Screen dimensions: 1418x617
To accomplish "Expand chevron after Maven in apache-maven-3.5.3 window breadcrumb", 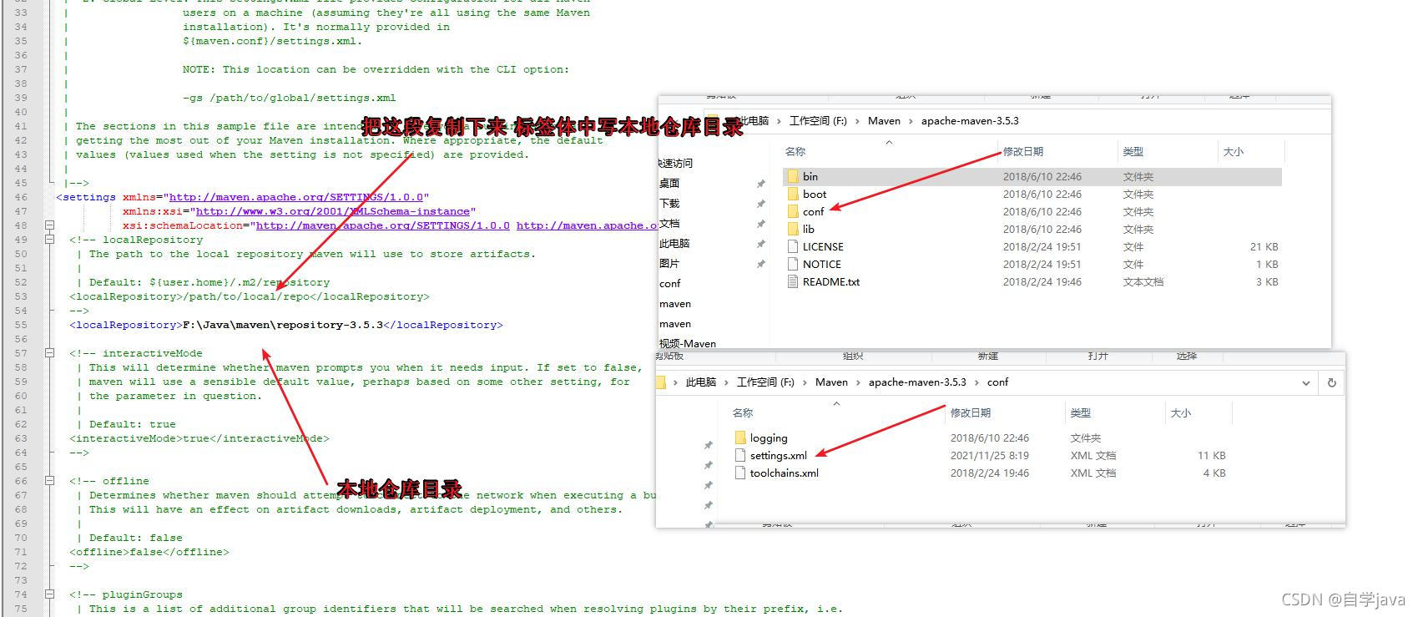I will click(x=911, y=121).
